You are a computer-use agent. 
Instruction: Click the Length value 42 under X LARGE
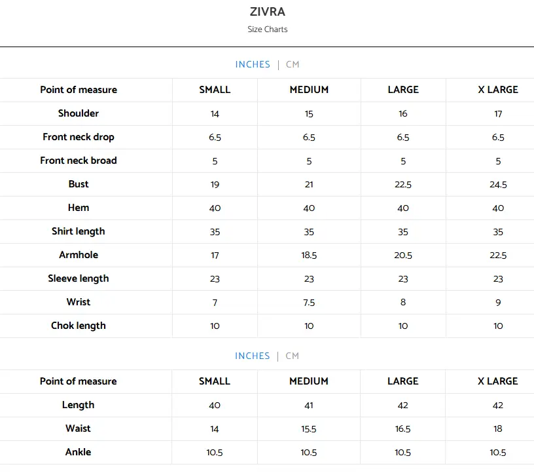(x=498, y=405)
